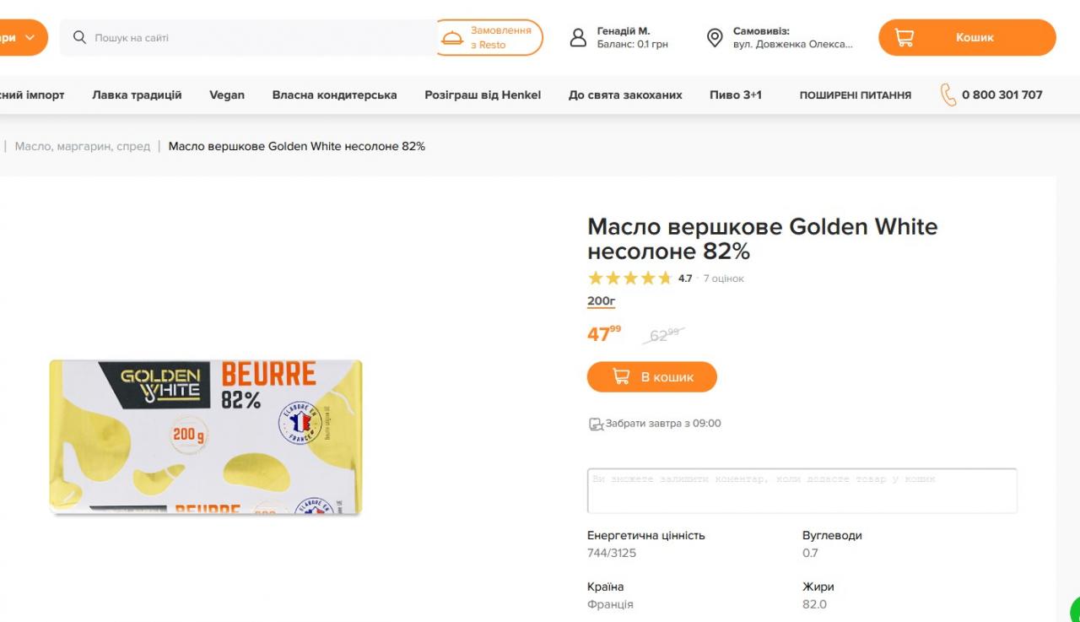This screenshot has width=1080, height=622.
Task: Click the pickup delivery truck icon
Action: tap(596, 424)
